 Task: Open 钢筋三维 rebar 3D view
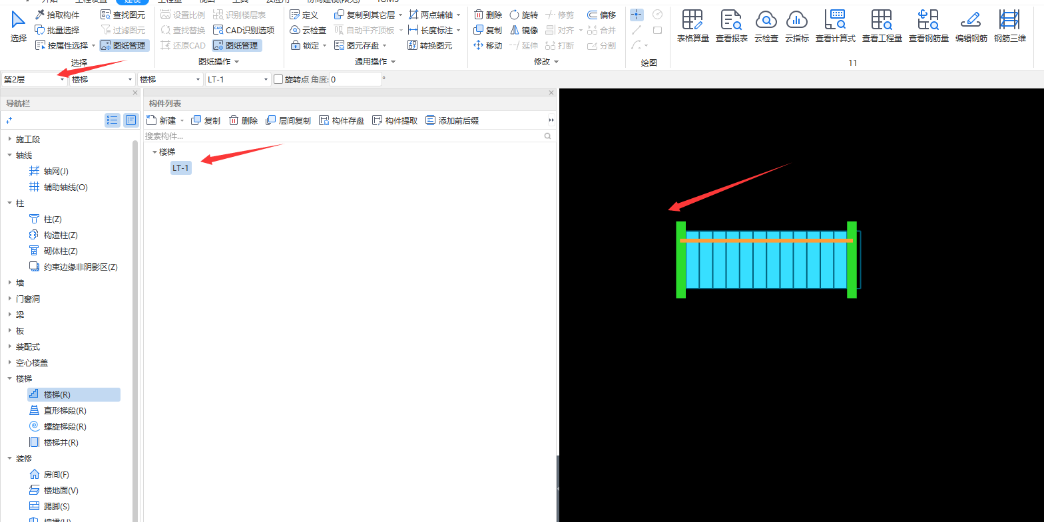1010,27
